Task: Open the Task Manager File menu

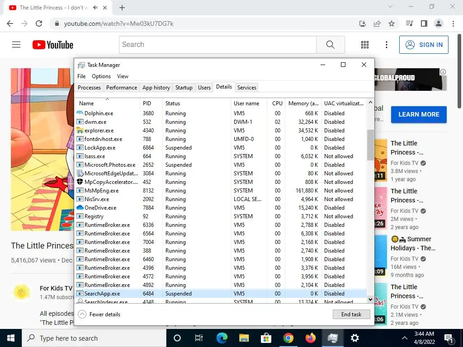Action: click(81, 76)
